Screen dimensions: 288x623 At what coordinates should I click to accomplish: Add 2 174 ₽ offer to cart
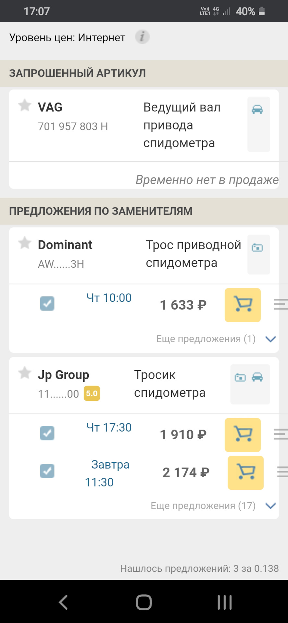pos(245,473)
